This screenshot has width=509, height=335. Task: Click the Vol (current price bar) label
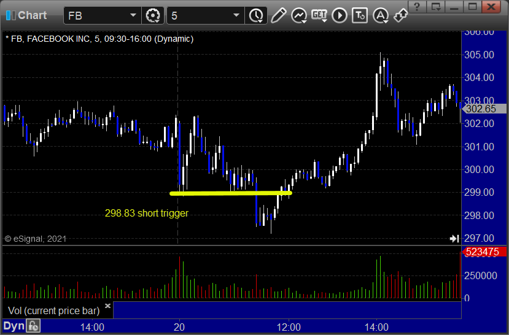(x=53, y=310)
